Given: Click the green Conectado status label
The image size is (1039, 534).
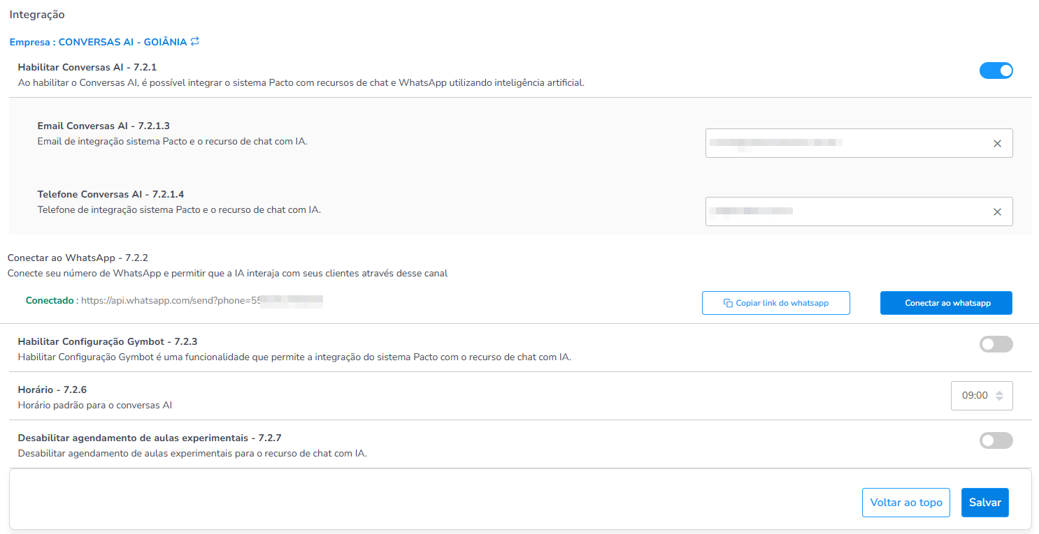Looking at the screenshot, I should [x=50, y=301].
